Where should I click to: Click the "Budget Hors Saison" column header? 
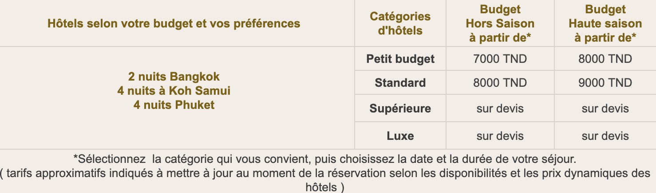tap(500, 23)
